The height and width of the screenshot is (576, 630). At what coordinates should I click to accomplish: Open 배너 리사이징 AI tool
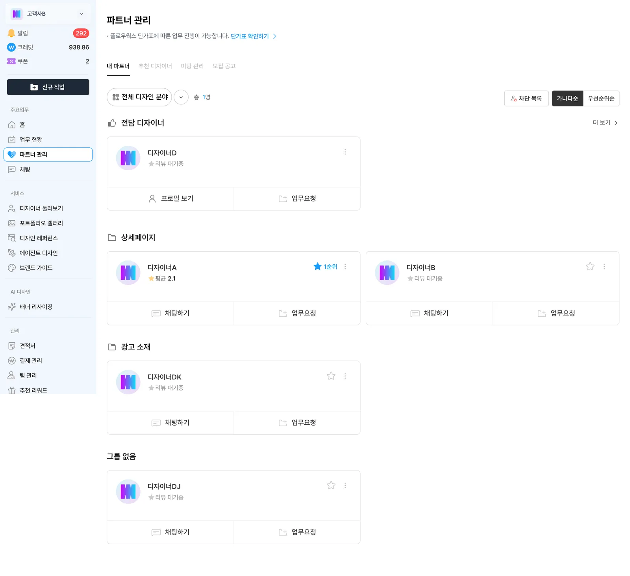tap(48, 307)
